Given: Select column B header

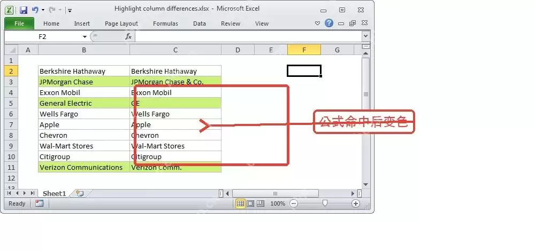Looking at the screenshot, I should coord(84,50).
